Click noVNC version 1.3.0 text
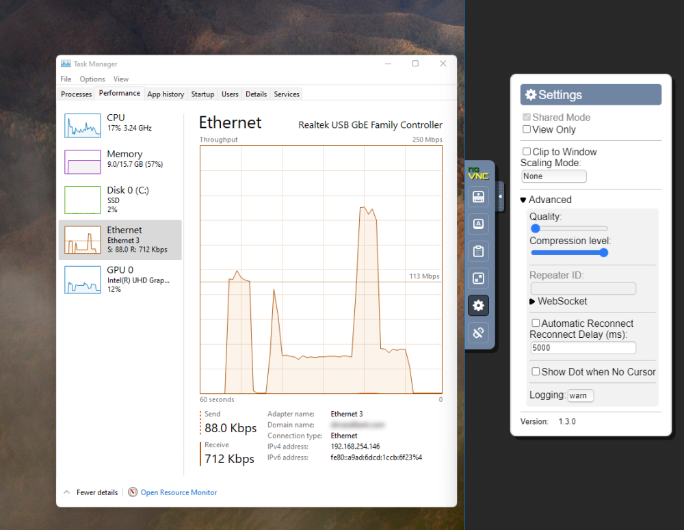This screenshot has height=530, width=684. point(567,421)
